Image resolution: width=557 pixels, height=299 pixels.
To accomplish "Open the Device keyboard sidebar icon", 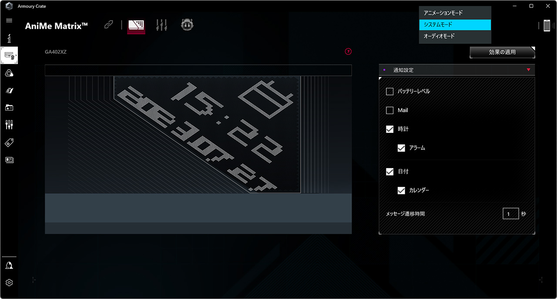I will tap(9, 56).
